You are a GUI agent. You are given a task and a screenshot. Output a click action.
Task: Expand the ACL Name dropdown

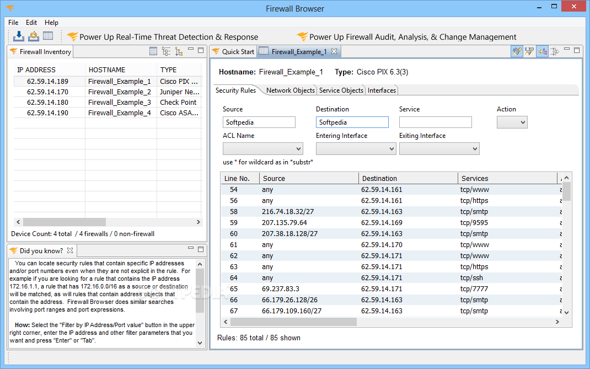pyautogui.click(x=263, y=148)
